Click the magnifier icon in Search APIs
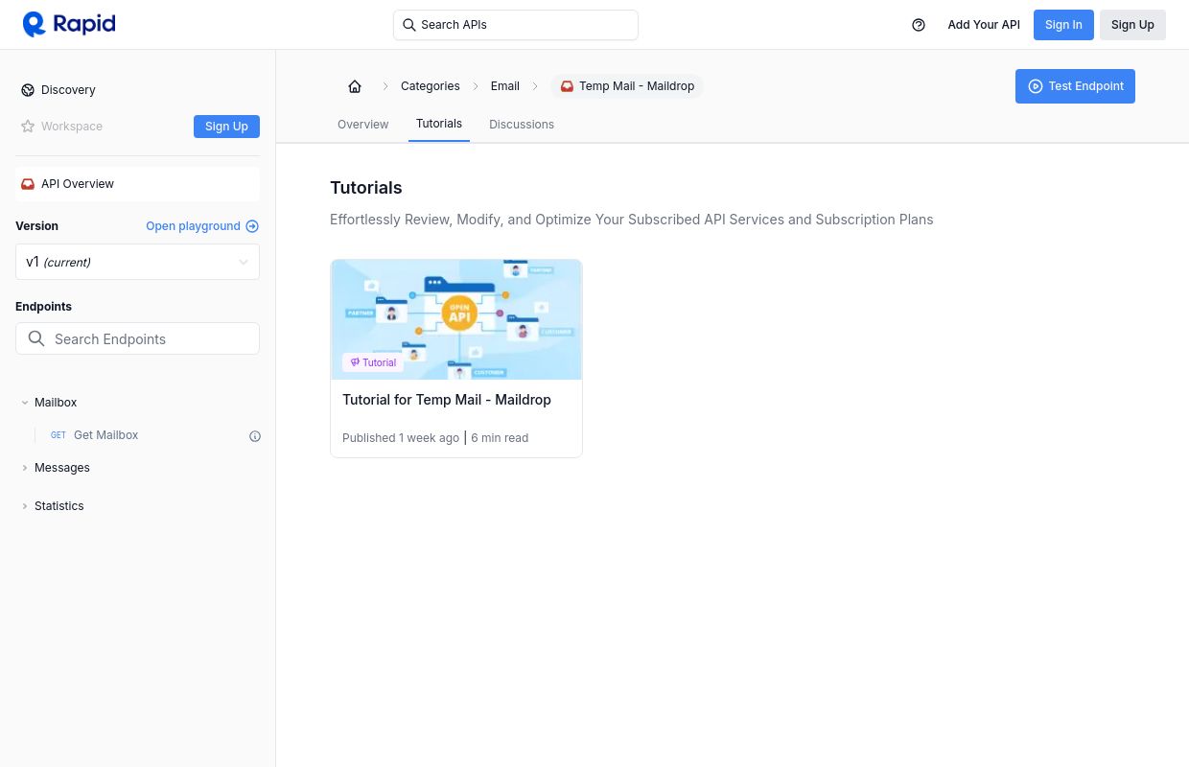 409,25
